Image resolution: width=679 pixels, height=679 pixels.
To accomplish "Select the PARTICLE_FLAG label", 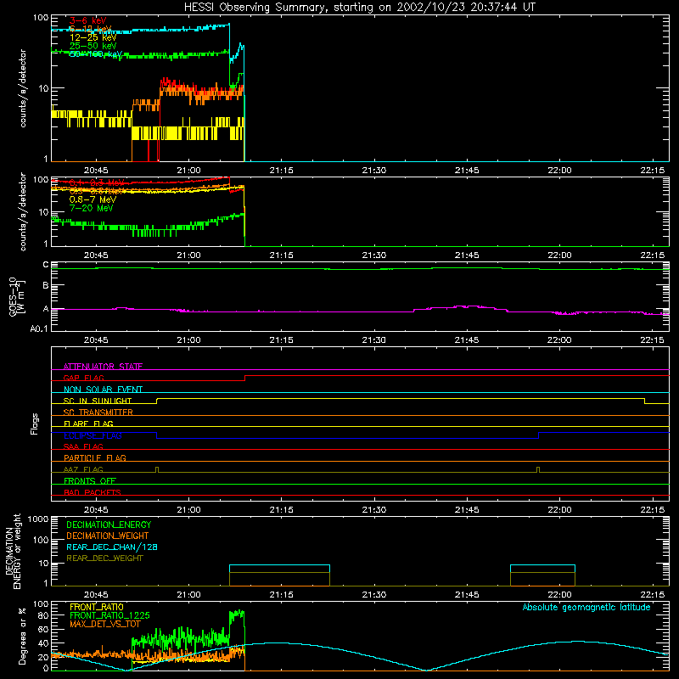I will (x=95, y=457).
